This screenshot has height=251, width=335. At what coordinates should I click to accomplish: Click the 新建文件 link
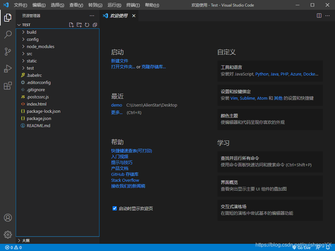click(120, 61)
